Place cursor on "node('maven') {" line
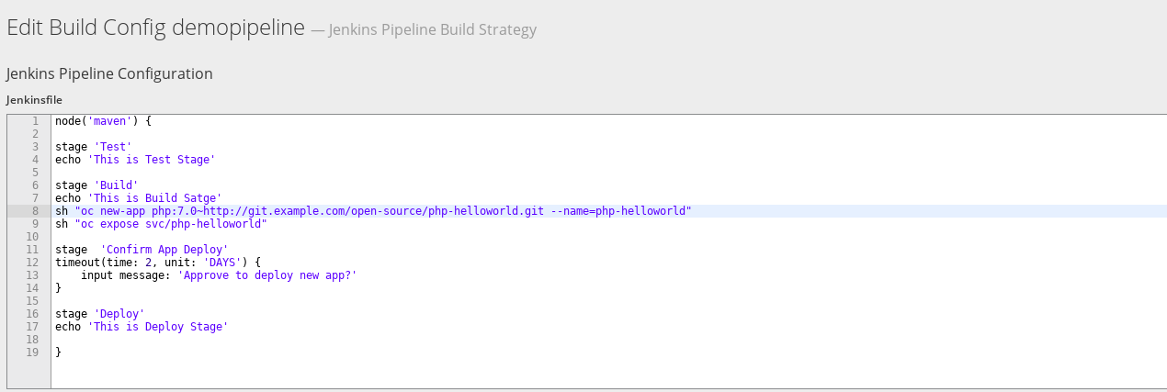Viewport: 1167px width, 392px height. 103,120
